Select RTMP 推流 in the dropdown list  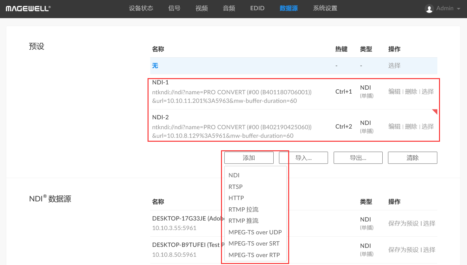[x=243, y=221]
